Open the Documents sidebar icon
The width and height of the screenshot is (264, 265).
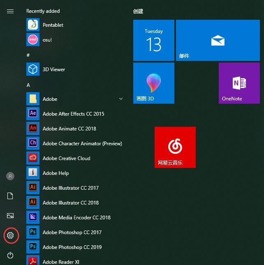(x=10, y=196)
